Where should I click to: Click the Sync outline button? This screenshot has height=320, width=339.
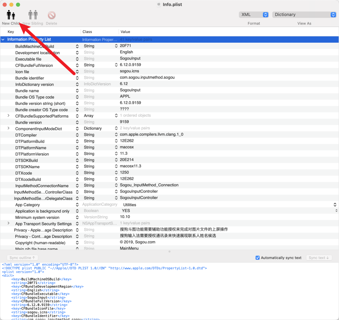click(x=22, y=258)
